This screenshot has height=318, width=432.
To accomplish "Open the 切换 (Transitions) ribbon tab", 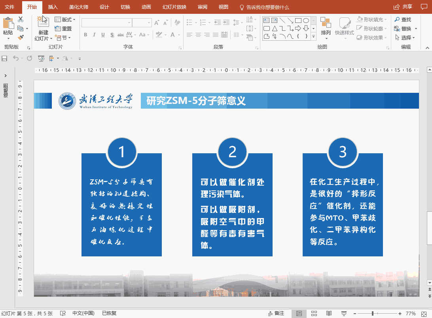I will pos(125,7).
